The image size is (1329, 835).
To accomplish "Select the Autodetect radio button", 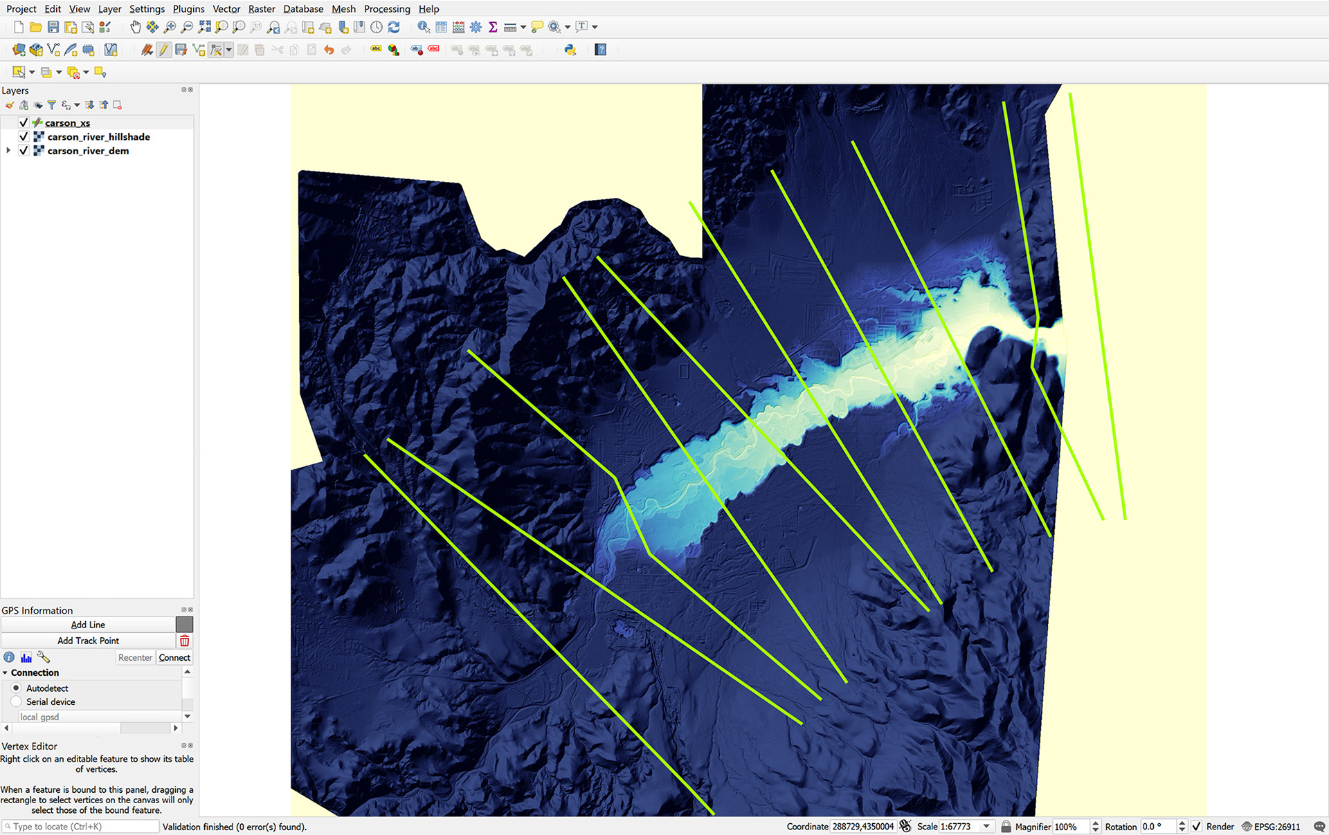I will click(16, 688).
